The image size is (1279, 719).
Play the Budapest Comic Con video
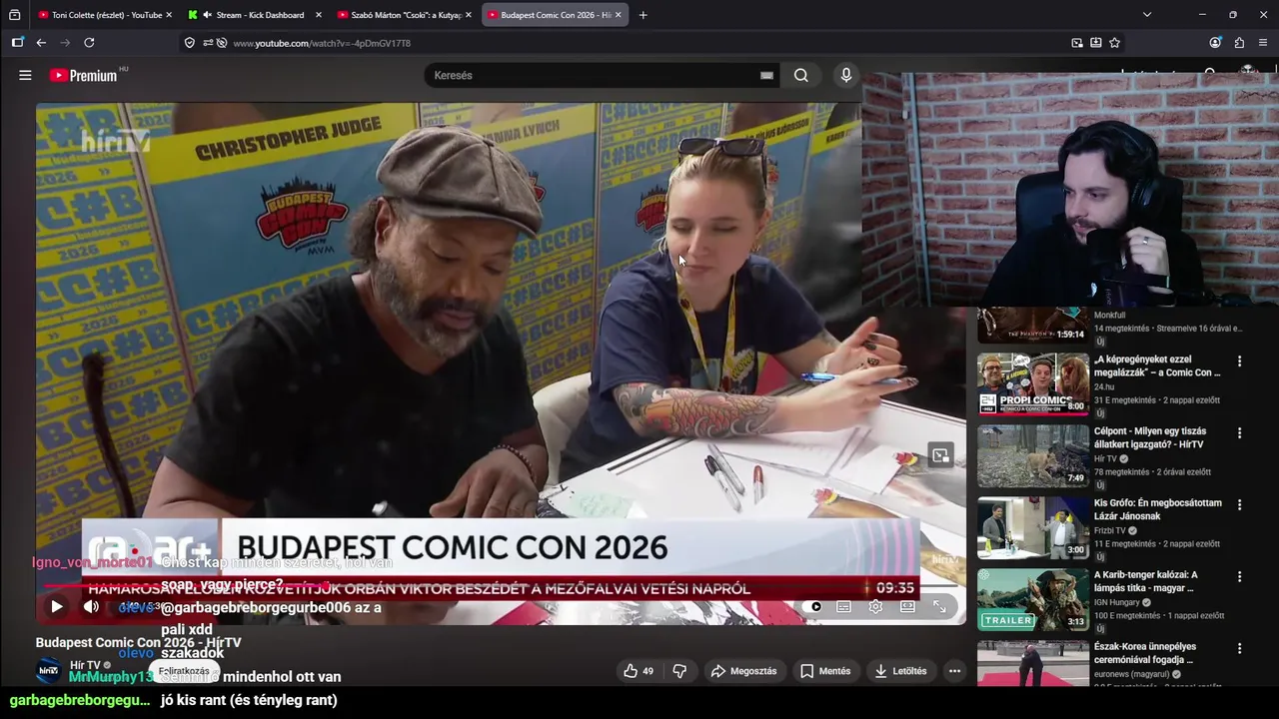coord(56,606)
